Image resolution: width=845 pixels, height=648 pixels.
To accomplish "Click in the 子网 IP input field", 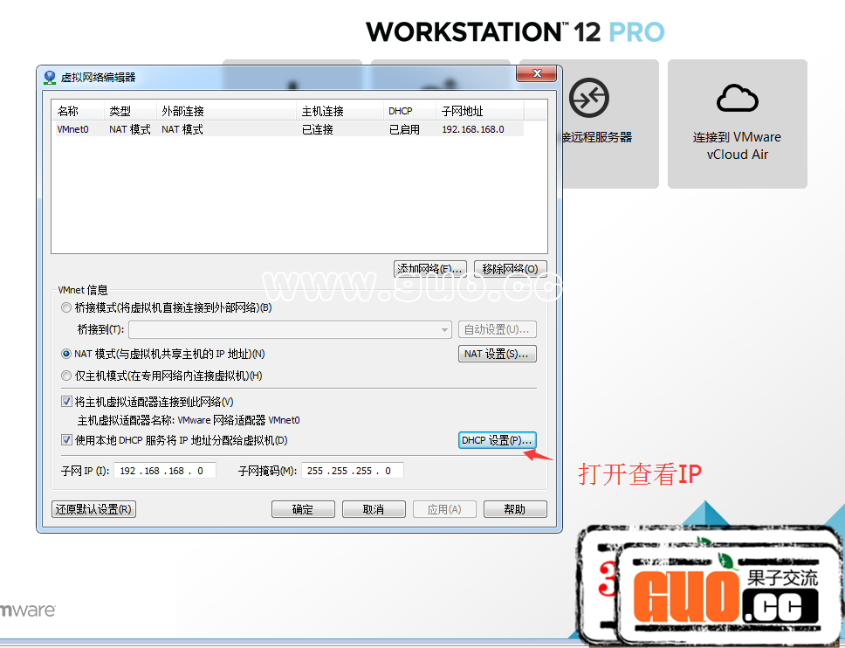I will coord(164,471).
